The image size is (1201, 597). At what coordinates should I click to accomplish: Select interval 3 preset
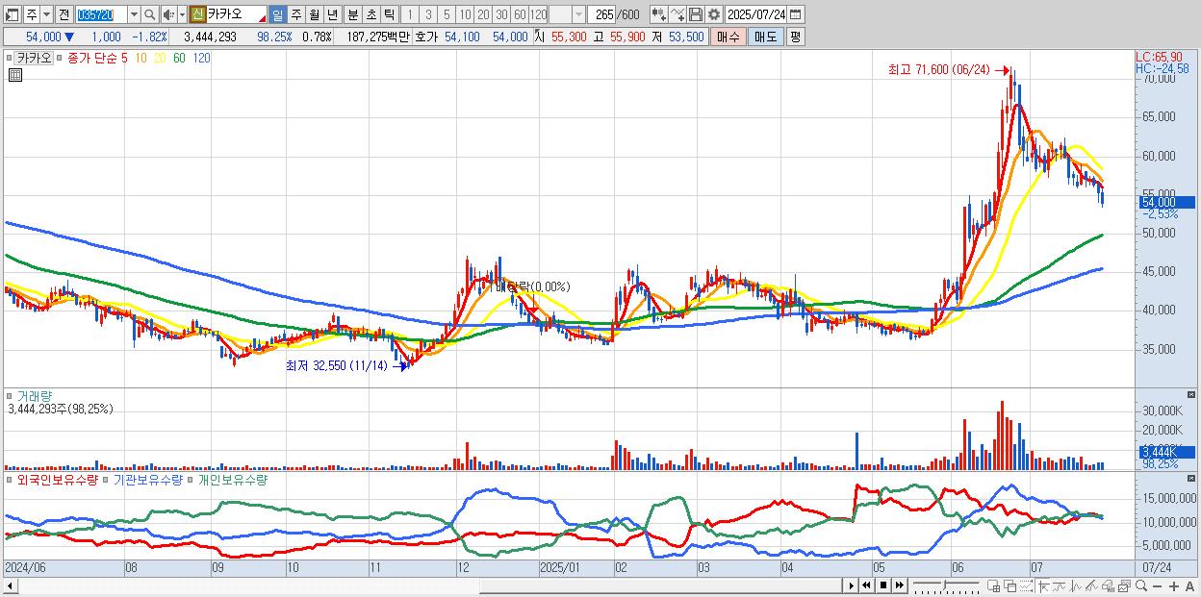(428, 14)
